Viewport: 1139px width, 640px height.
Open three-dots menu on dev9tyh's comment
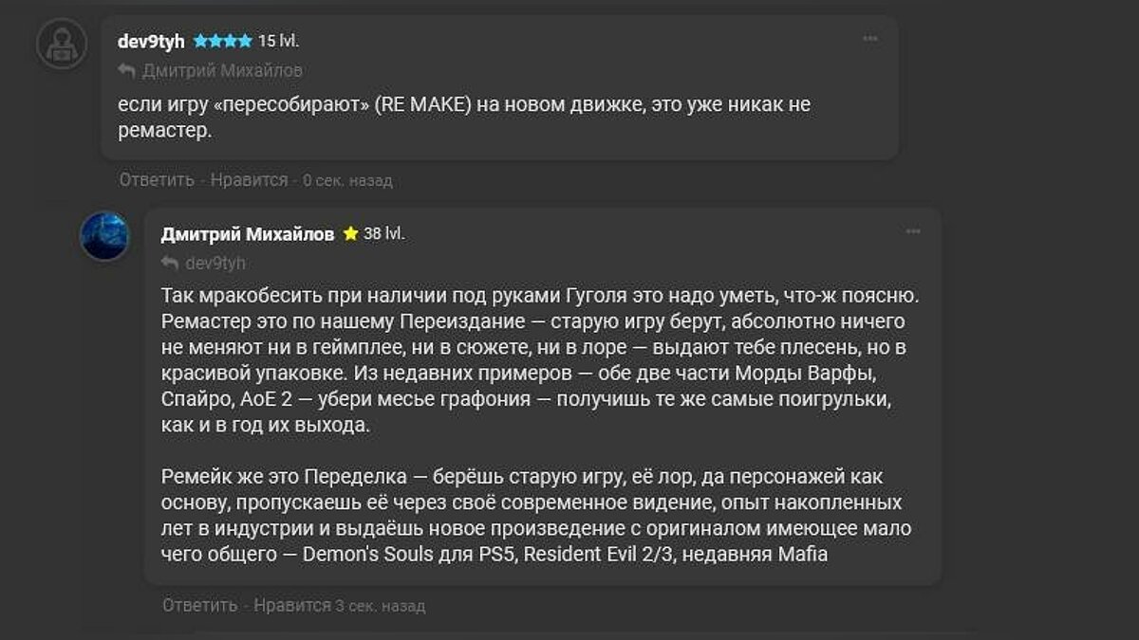(x=869, y=39)
